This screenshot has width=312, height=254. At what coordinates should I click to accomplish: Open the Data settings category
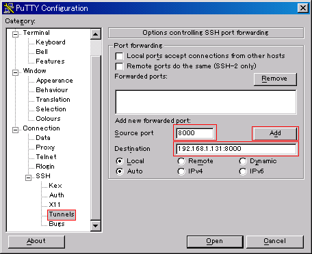(43, 138)
